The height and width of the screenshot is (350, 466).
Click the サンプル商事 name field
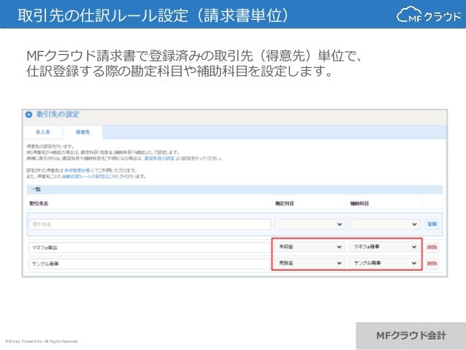[x=149, y=264]
